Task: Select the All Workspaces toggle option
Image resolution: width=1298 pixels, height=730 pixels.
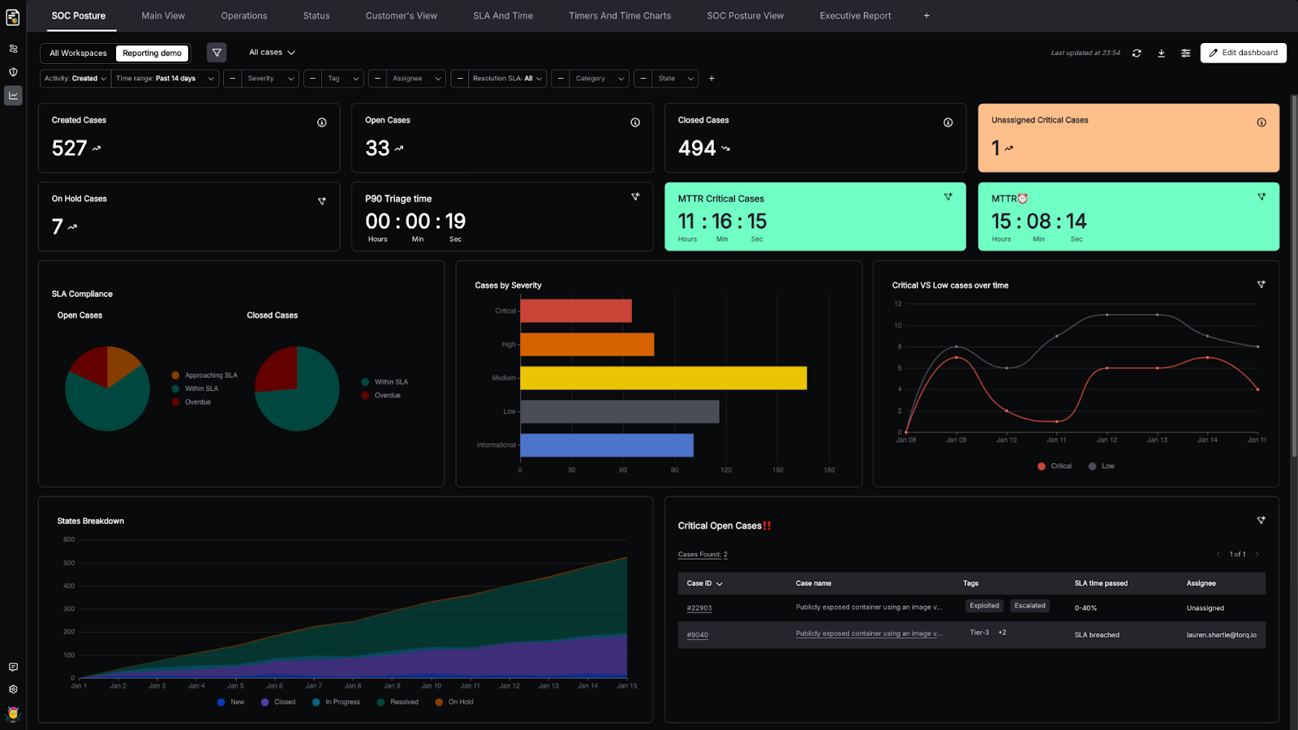Action: click(78, 54)
